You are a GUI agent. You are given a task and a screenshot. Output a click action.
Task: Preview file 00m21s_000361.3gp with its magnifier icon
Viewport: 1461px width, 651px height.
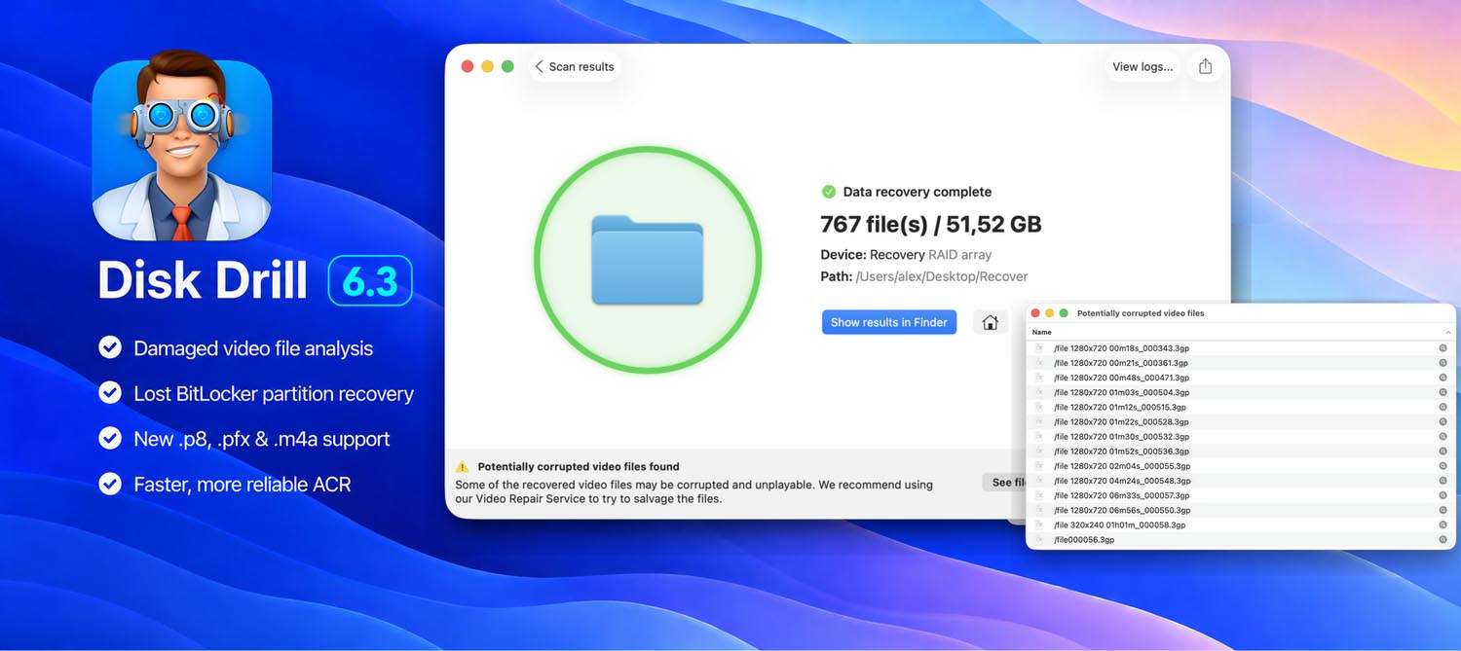click(x=1443, y=363)
